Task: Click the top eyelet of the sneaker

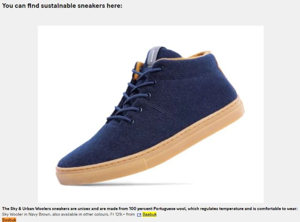Action: click(x=162, y=68)
